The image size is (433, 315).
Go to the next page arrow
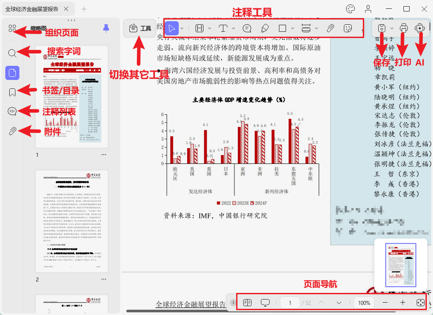coord(339,303)
